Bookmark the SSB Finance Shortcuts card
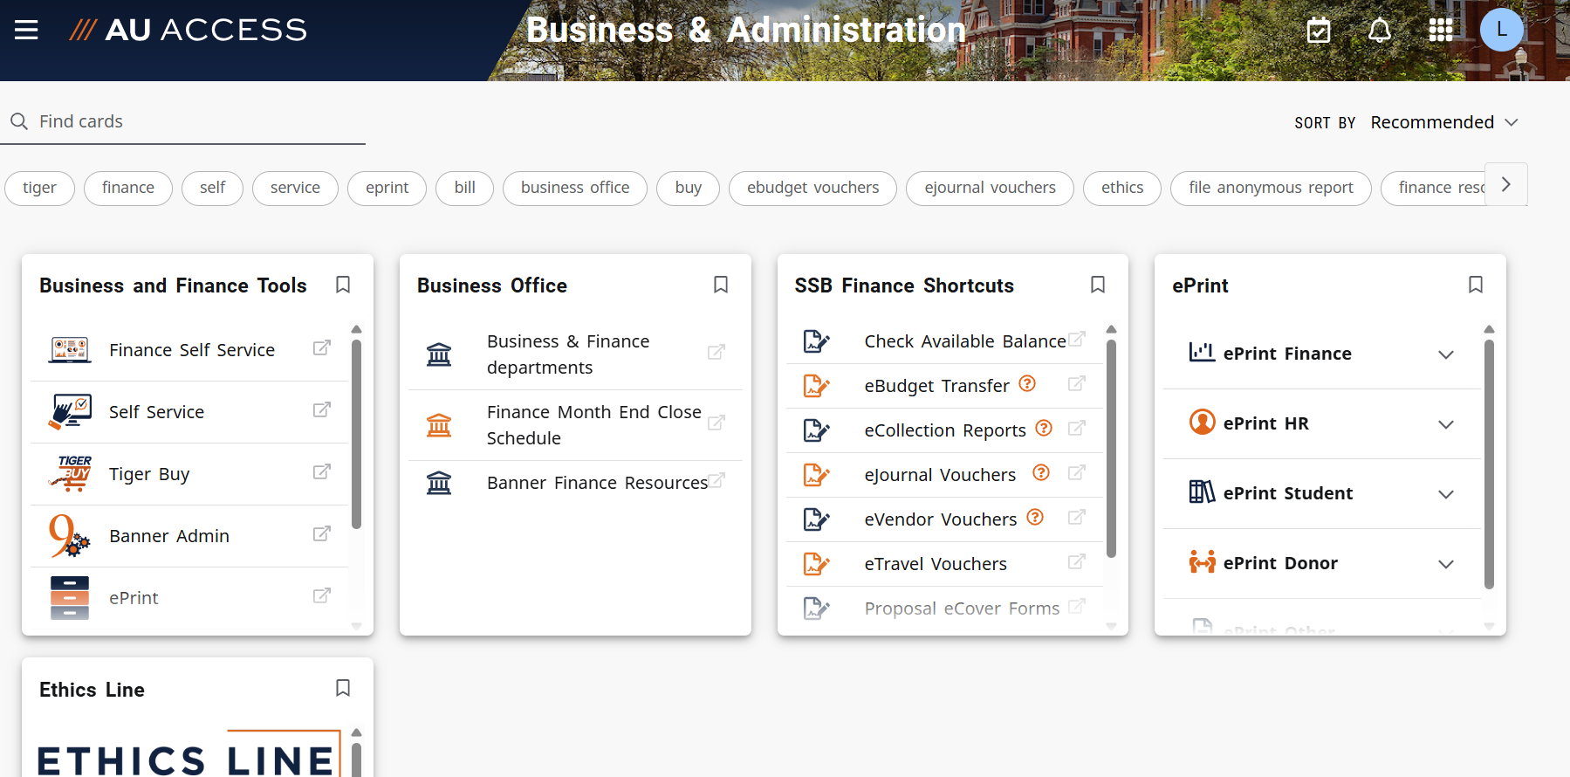The image size is (1570, 777). click(x=1098, y=285)
